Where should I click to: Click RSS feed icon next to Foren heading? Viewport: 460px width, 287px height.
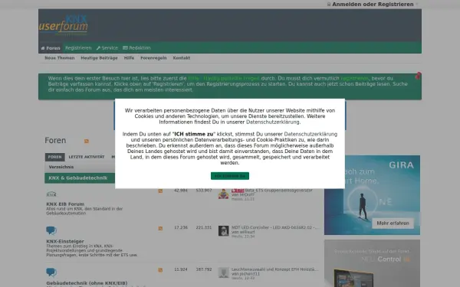pyautogui.click(x=87, y=141)
